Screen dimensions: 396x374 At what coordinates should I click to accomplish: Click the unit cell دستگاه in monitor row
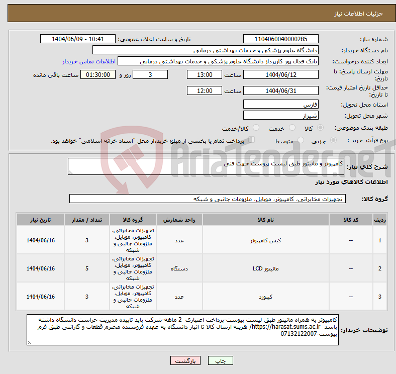(x=179, y=268)
